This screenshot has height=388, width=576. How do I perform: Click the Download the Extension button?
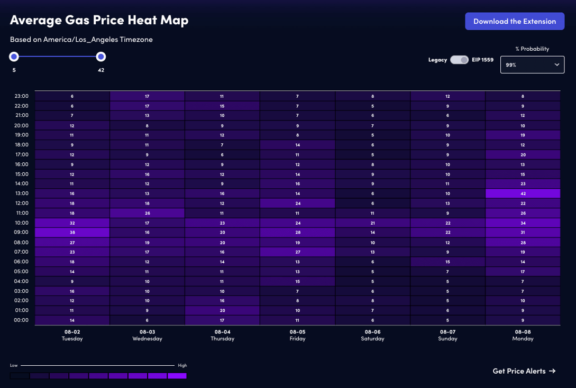point(514,21)
